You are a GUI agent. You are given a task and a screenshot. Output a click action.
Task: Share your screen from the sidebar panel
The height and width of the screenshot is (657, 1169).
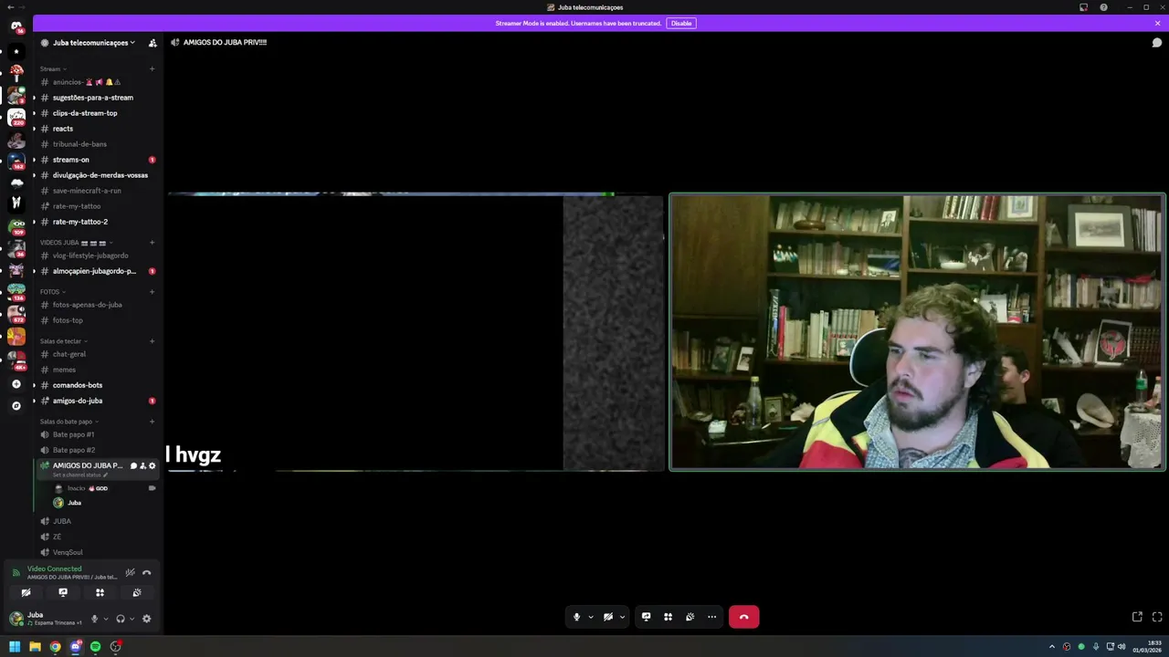63,592
